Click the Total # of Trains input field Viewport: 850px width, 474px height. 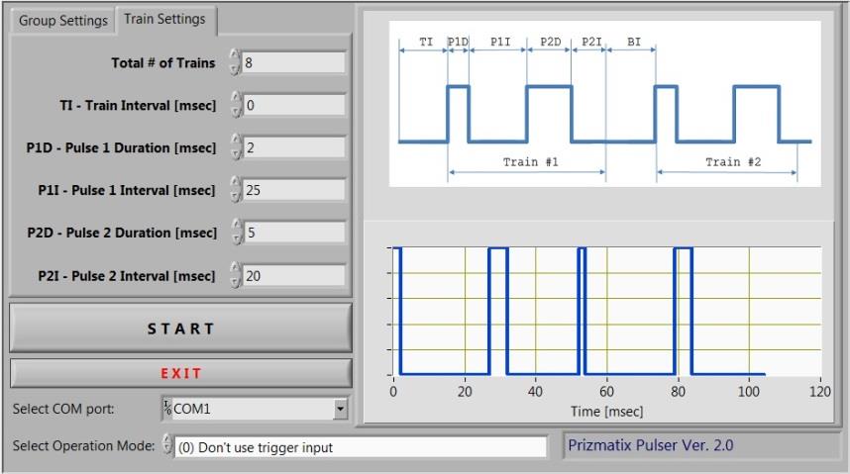(x=293, y=62)
